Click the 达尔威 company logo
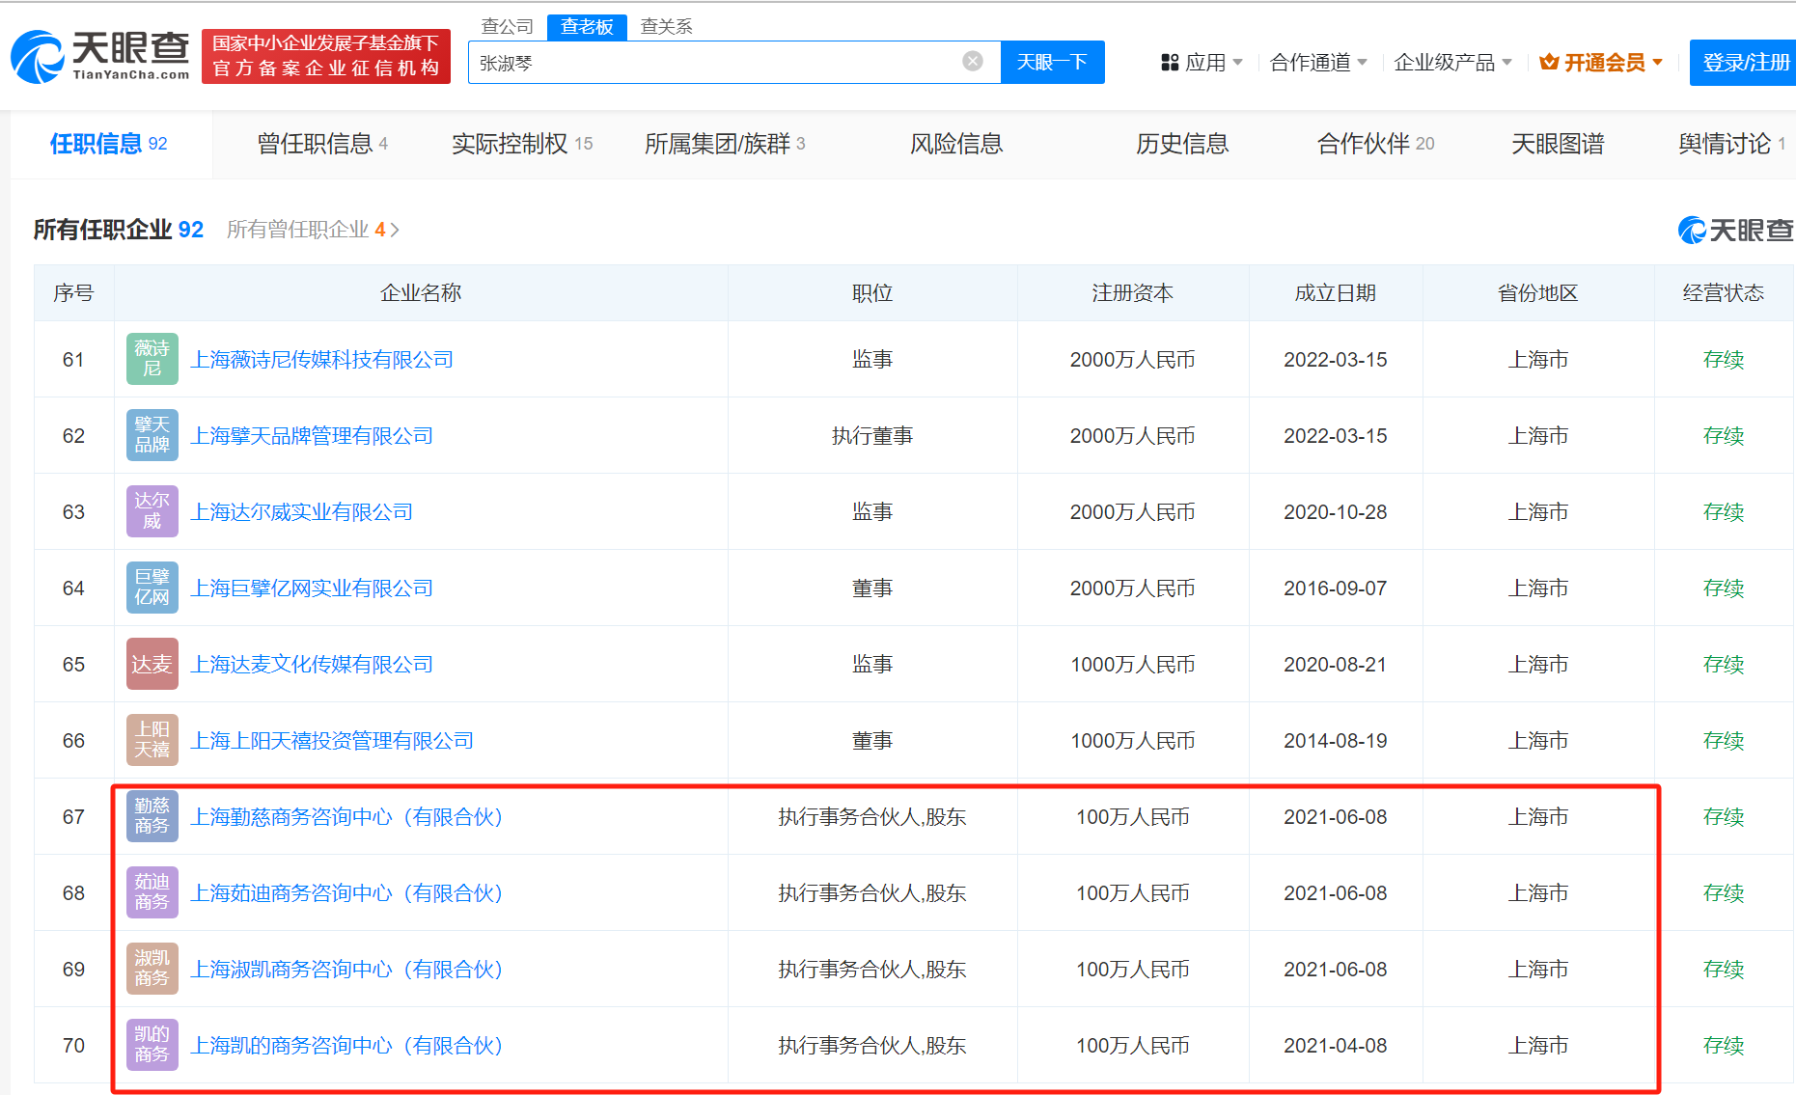Viewport: 1796px width, 1095px height. pyautogui.click(x=152, y=511)
